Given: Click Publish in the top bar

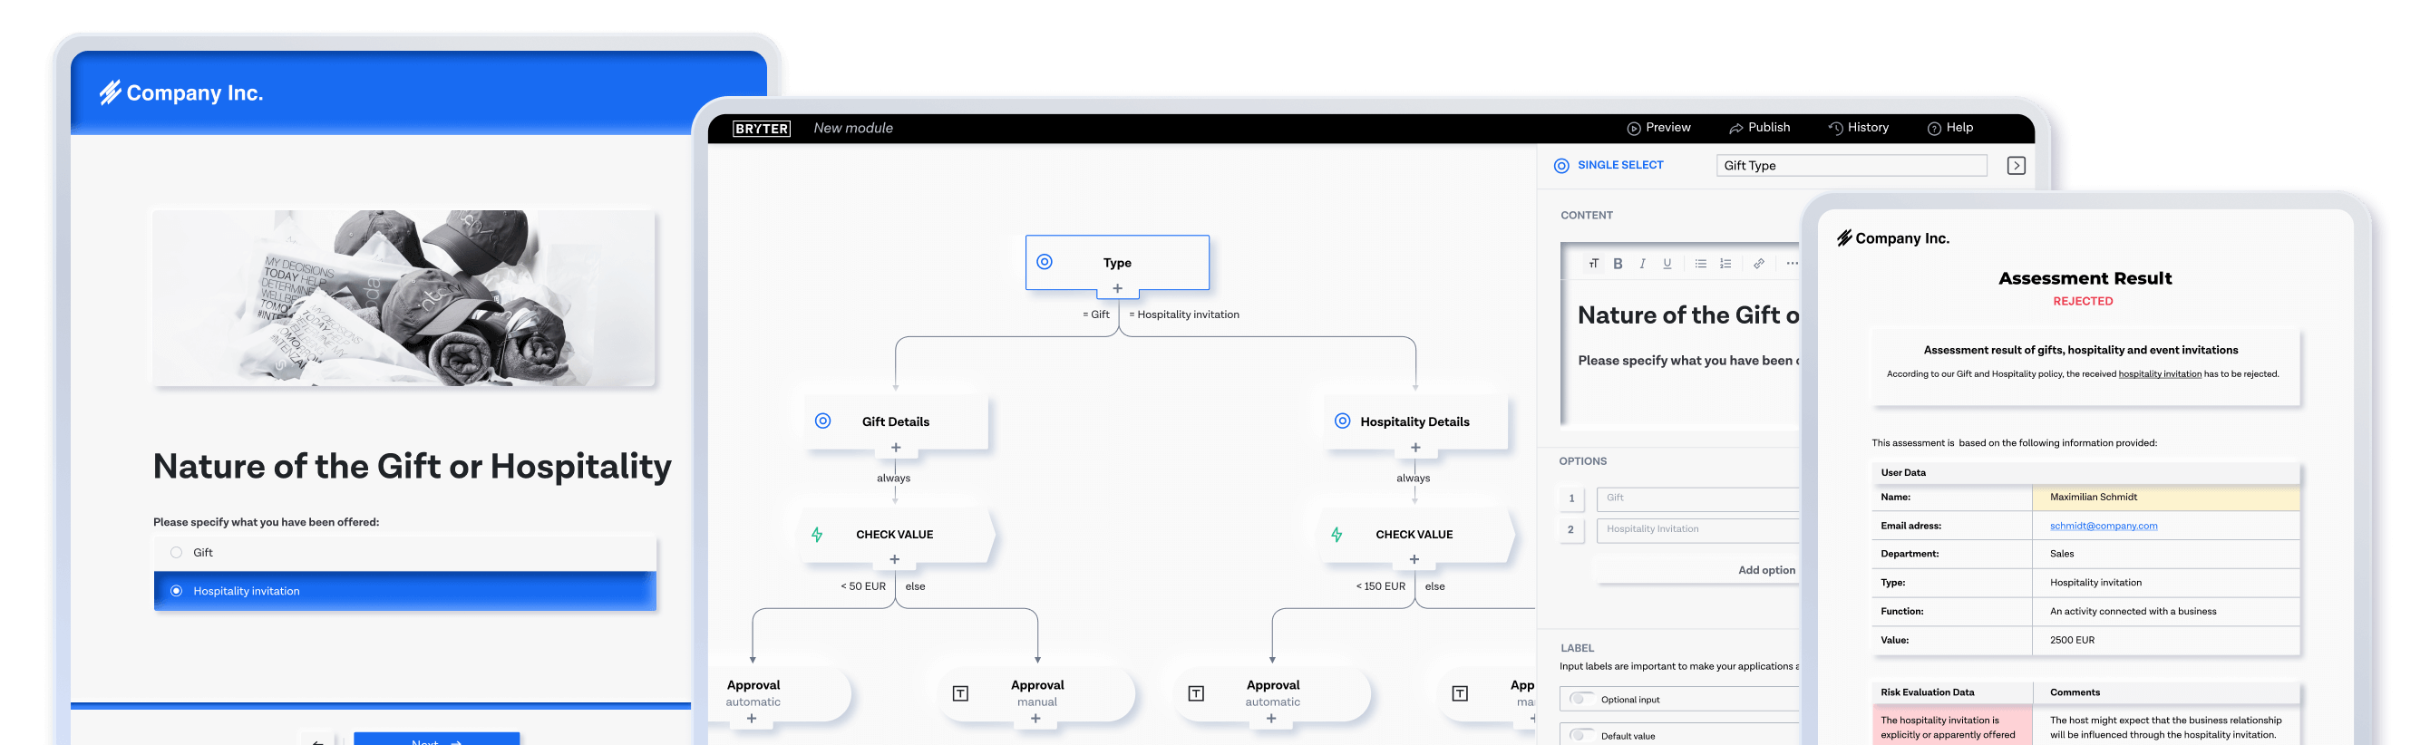Looking at the screenshot, I should tap(1759, 129).
